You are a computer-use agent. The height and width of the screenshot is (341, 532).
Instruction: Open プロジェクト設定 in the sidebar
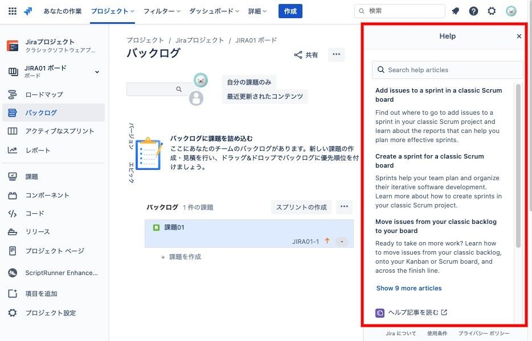pyautogui.click(x=54, y=313)
